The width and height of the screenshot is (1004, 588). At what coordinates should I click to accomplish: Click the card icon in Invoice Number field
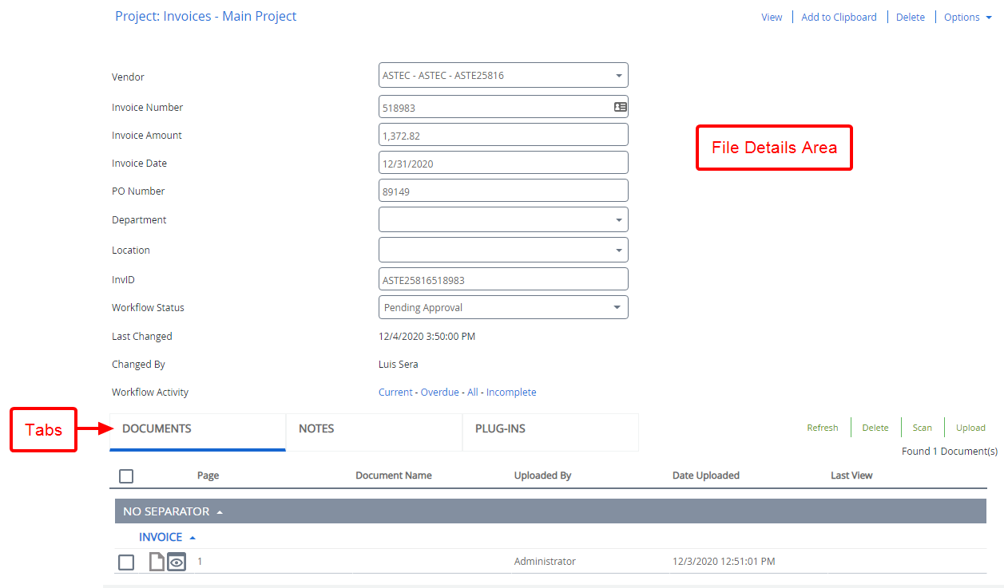click(620, 107)
